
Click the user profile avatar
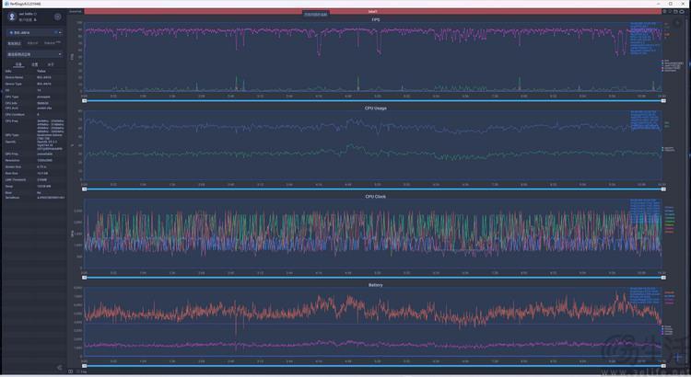[11, 17]
